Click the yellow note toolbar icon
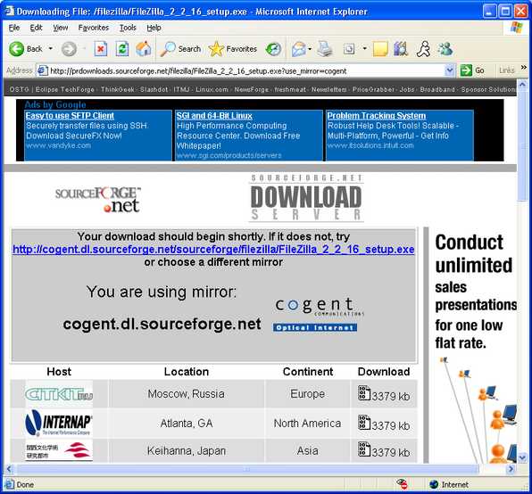Image resolution: width=532 pixels, height=494 pixels. click(x=380, y=49)
